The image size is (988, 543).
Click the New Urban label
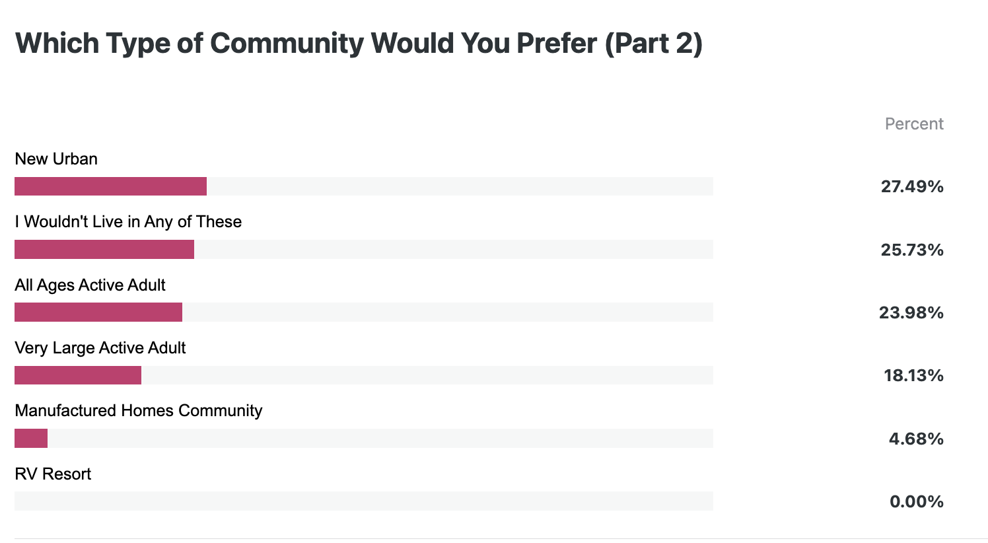tap(56, 159)
